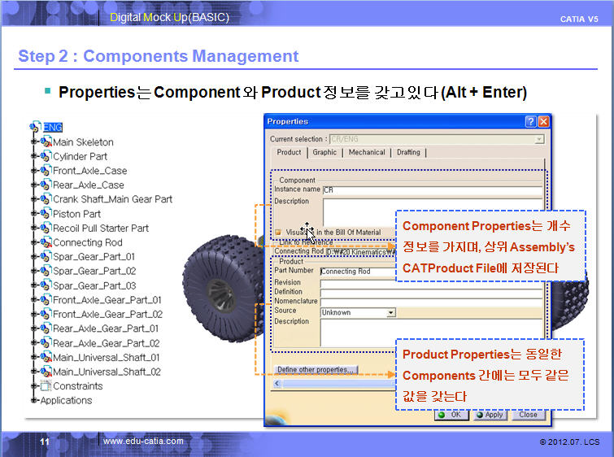The image size is (614, 457).
Task: Click the Cylinder Part tree icon
Action: [46, 156]
